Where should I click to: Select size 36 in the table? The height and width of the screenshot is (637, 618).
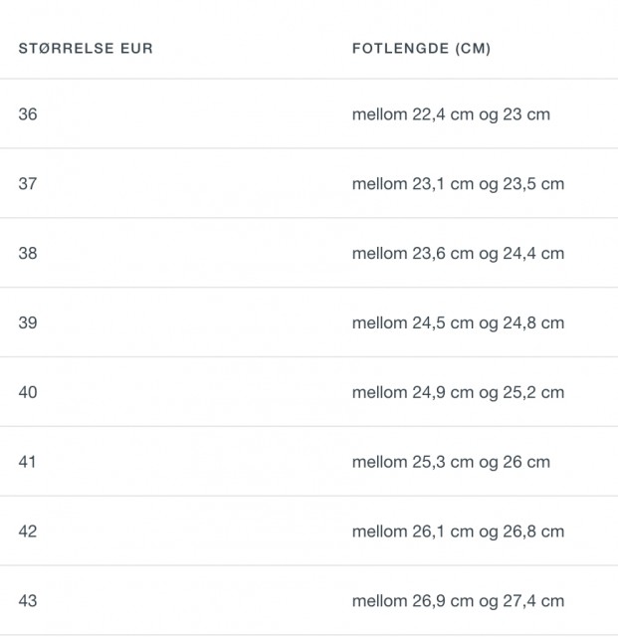click(x=28, y=114)
